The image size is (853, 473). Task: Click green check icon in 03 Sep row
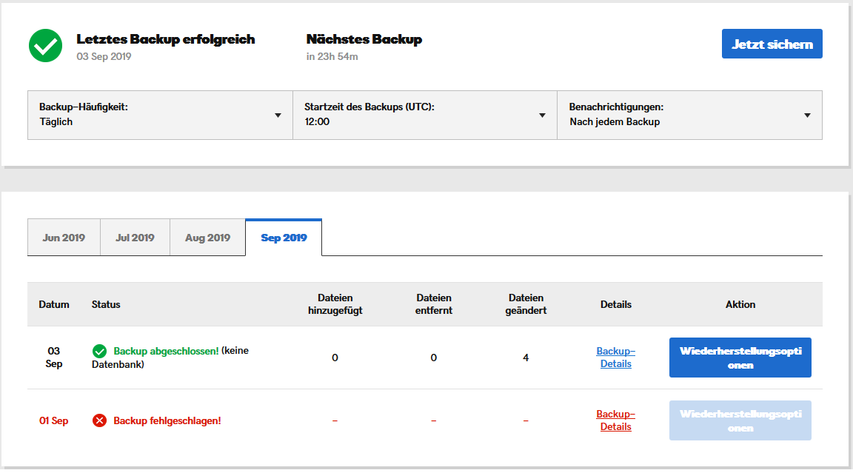99,351
